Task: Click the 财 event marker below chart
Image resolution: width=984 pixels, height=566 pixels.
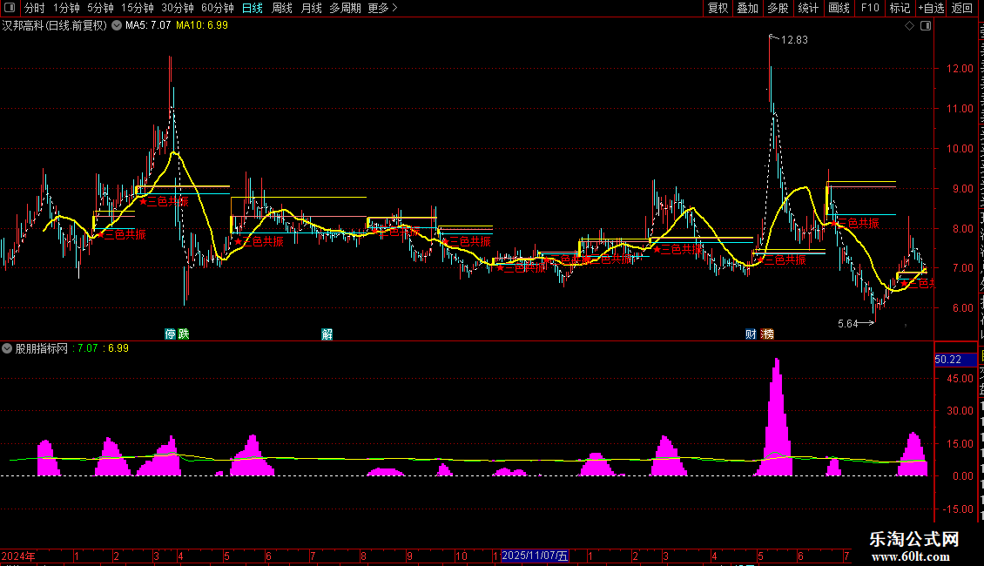Action: pyautogui.click(x=751, y=334)
